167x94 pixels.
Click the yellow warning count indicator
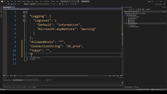coord(15,76)
